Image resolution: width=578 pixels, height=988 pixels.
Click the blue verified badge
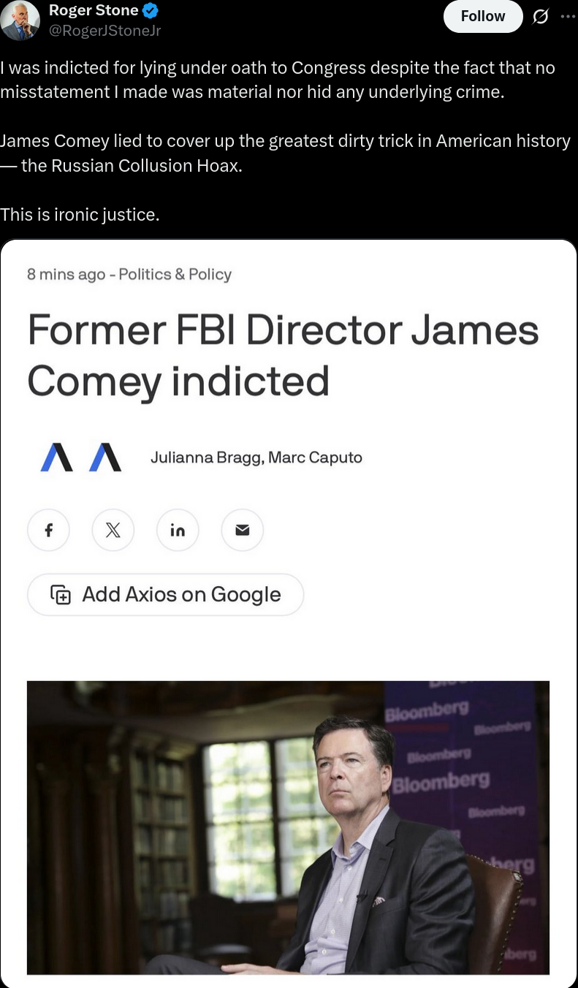151,12
